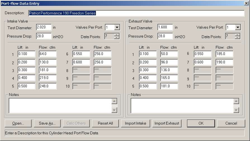Select exhaust row 7 flow field 190.0
Screen dimensions: 250x141
coord(224,62)
